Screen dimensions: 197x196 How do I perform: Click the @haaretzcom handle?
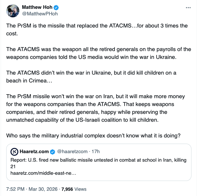tap(72, 151)
